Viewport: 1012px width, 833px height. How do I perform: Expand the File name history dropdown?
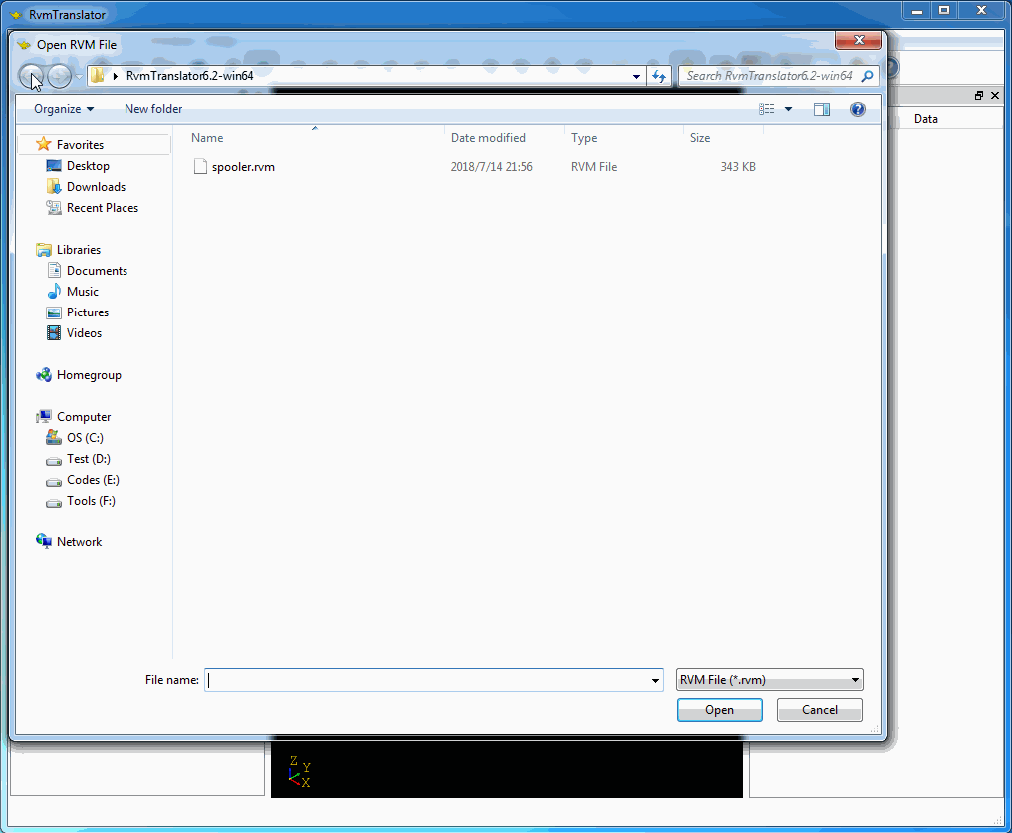655,681
